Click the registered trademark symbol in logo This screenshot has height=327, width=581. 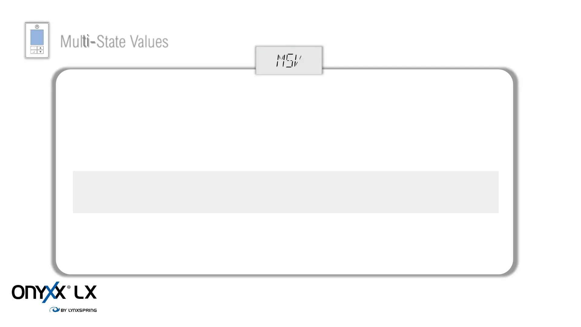click(69, 287)
